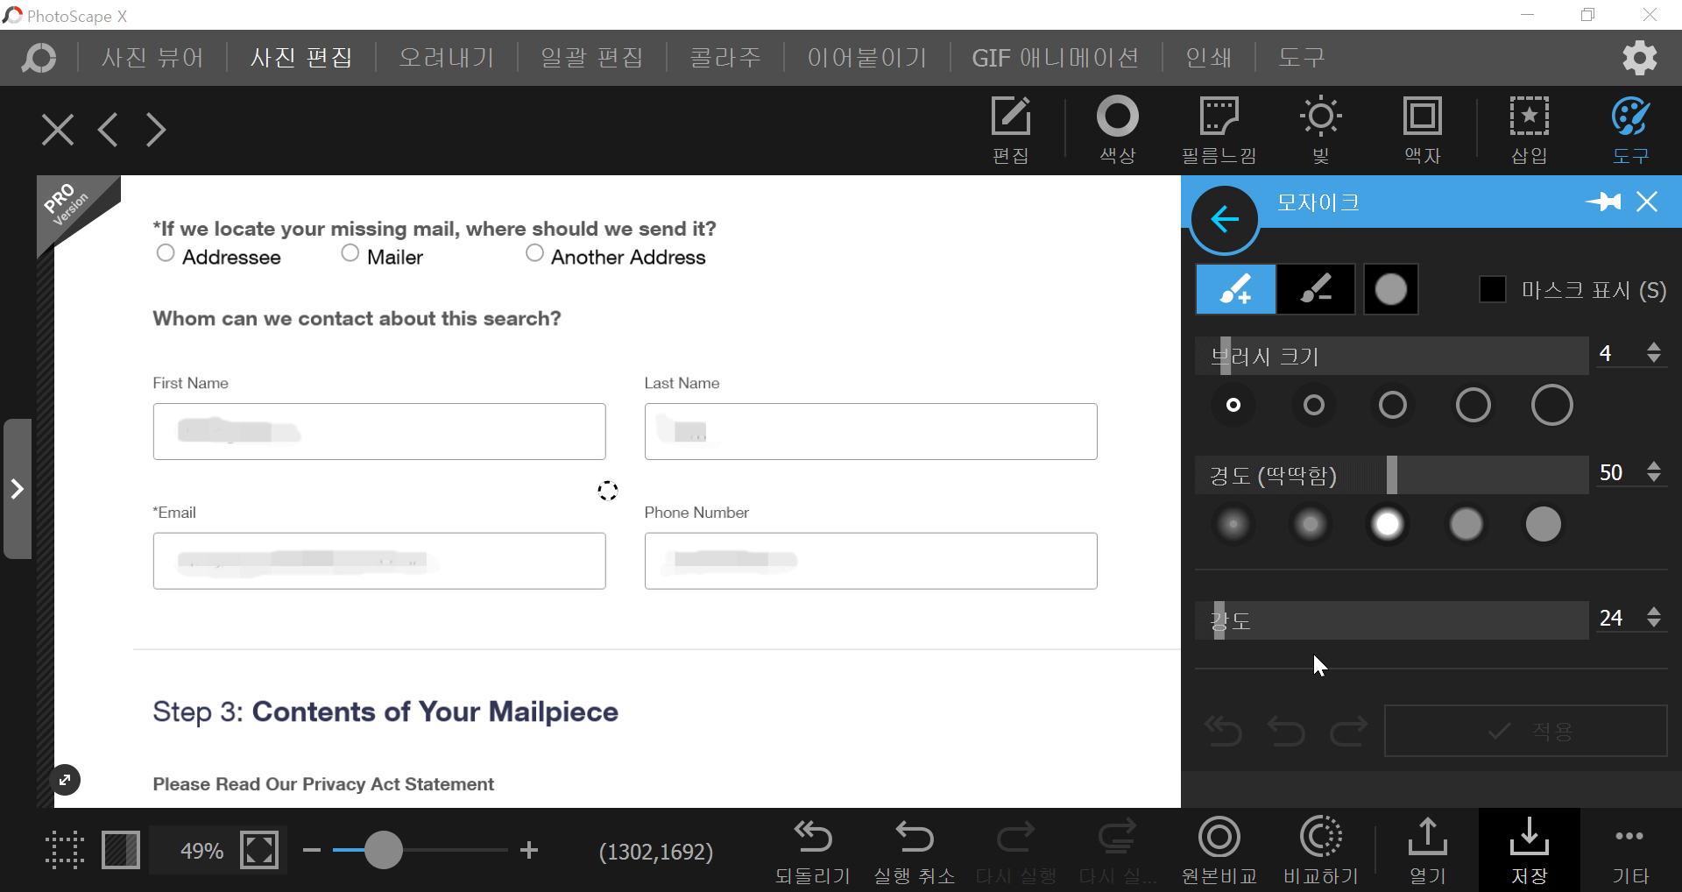The height and width of the screenshot is (892, 1682).
Task: Select the filled circle mask mode
Action: pos(1390,289)
